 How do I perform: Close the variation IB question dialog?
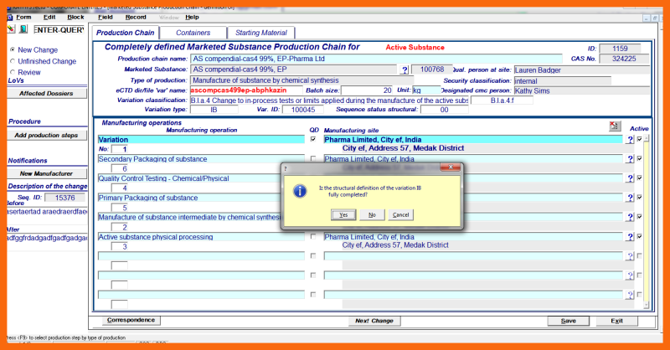pyautogui.click(x=451, y=167)
